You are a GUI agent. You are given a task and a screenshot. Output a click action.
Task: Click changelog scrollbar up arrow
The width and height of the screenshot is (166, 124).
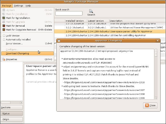coord(156,50)
